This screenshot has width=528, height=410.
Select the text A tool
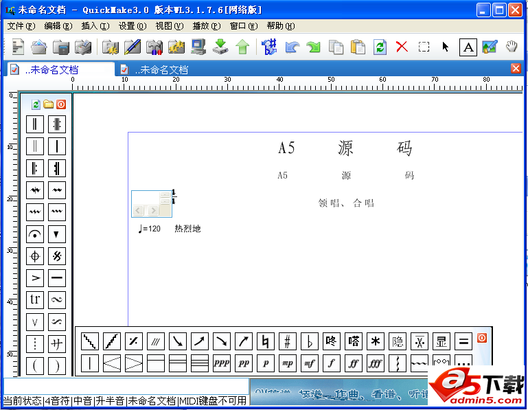point(468,47)
